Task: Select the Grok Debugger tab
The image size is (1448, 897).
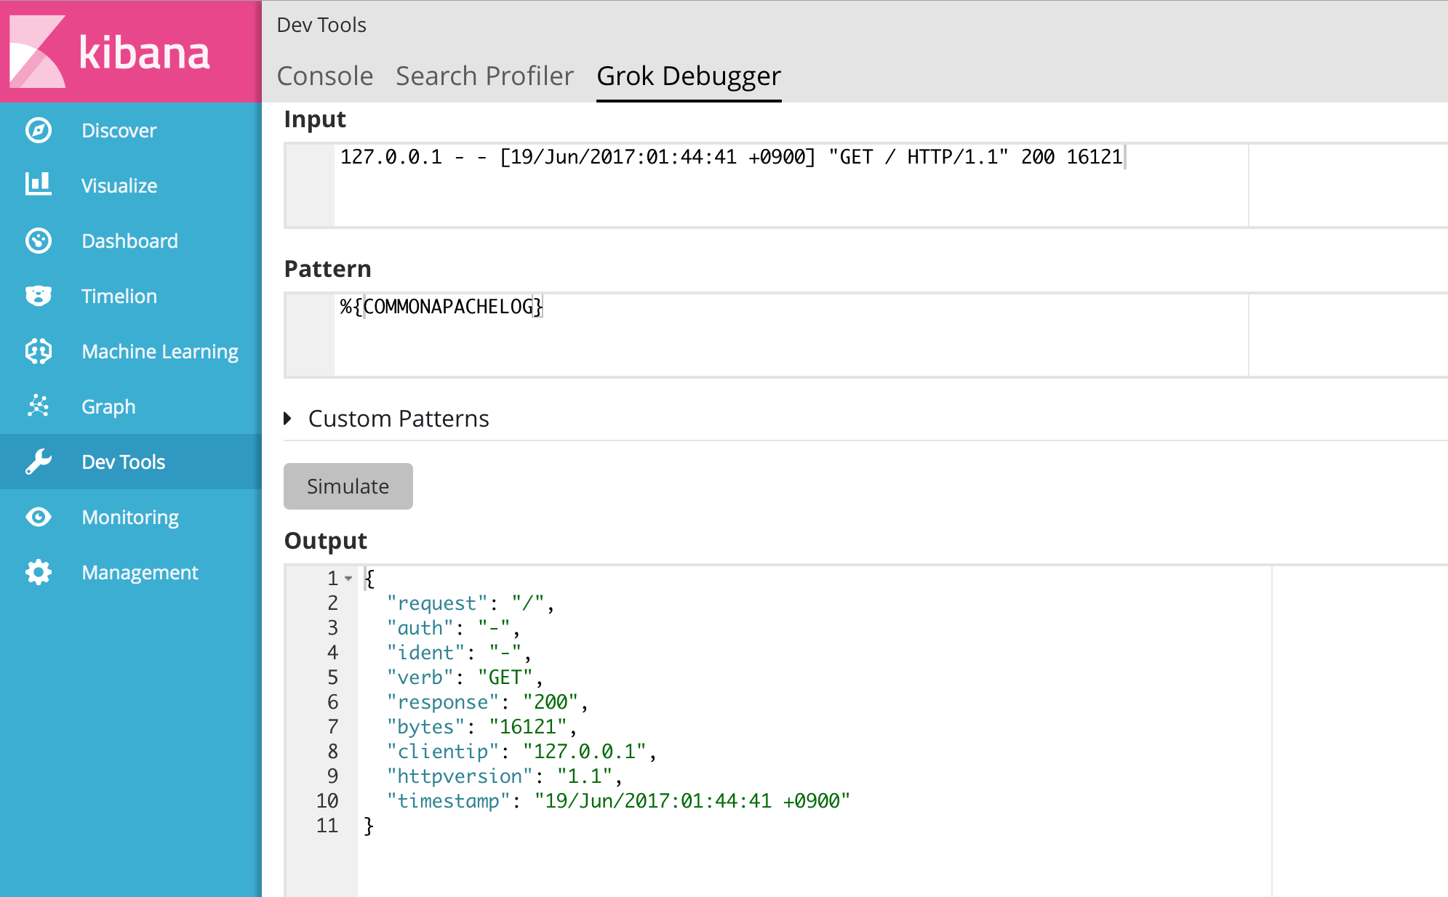Action: (x=689, y=76)
